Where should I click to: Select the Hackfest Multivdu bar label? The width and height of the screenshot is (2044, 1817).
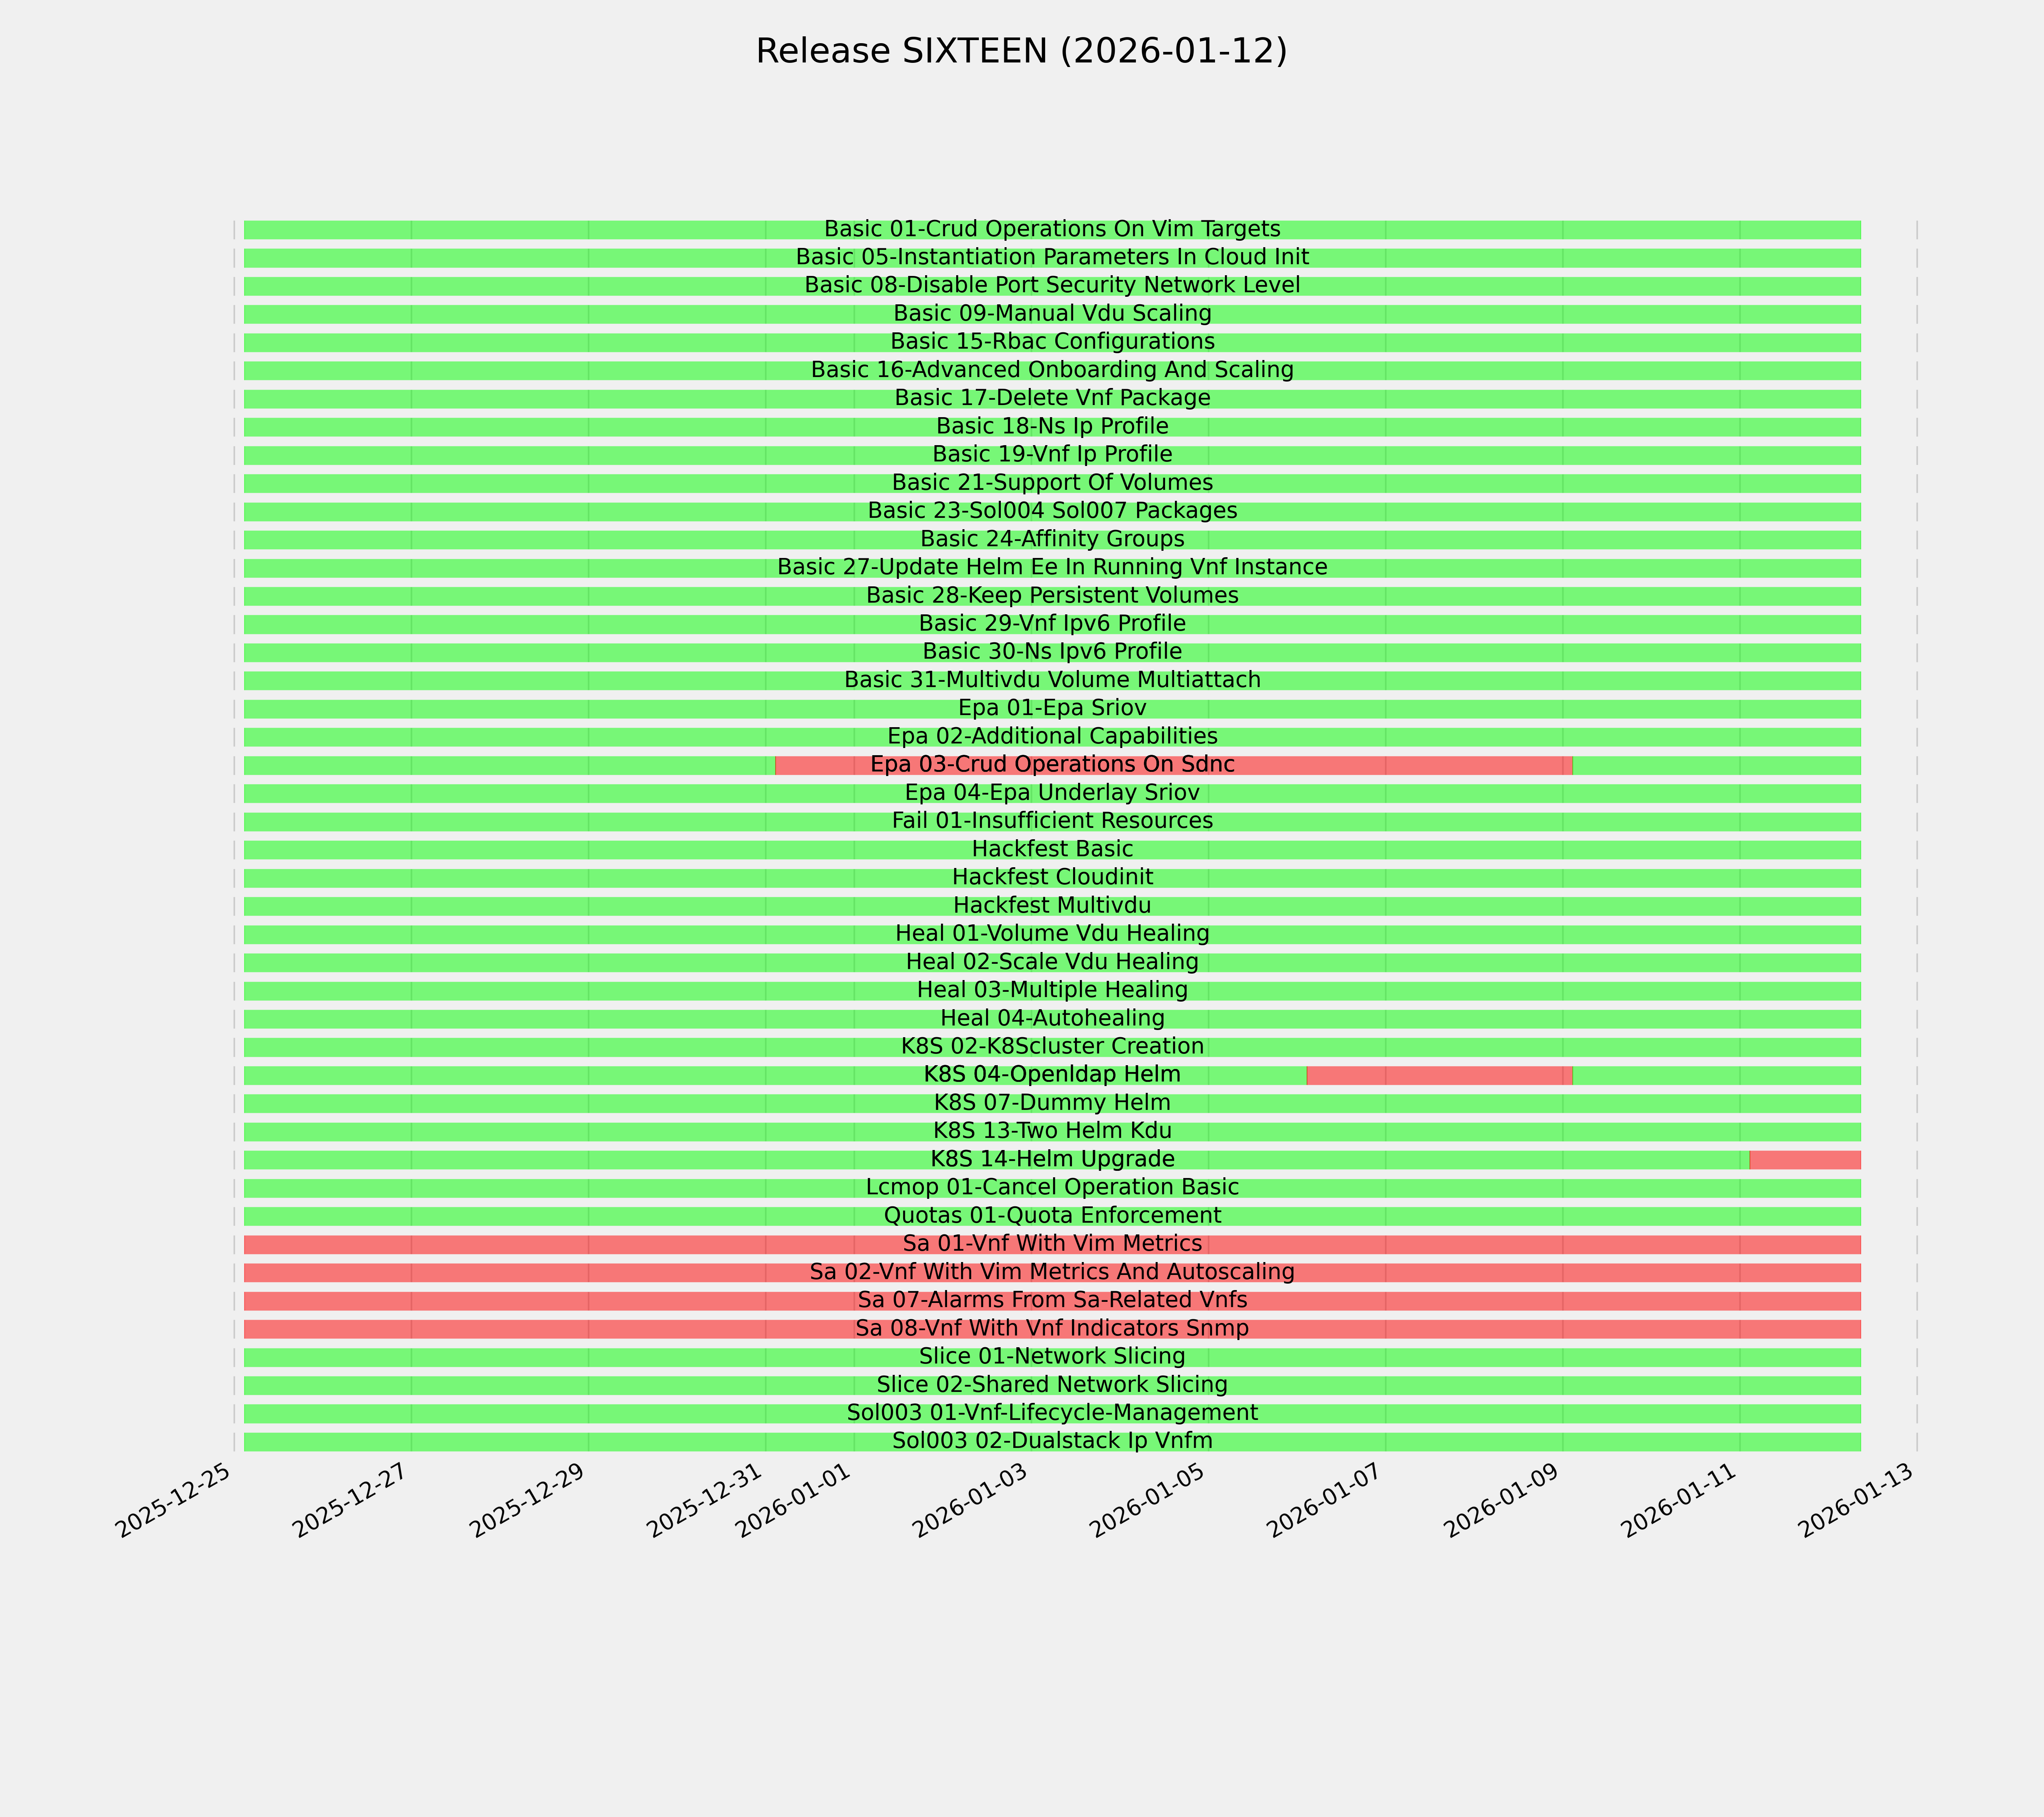(x=1052, y=906)
